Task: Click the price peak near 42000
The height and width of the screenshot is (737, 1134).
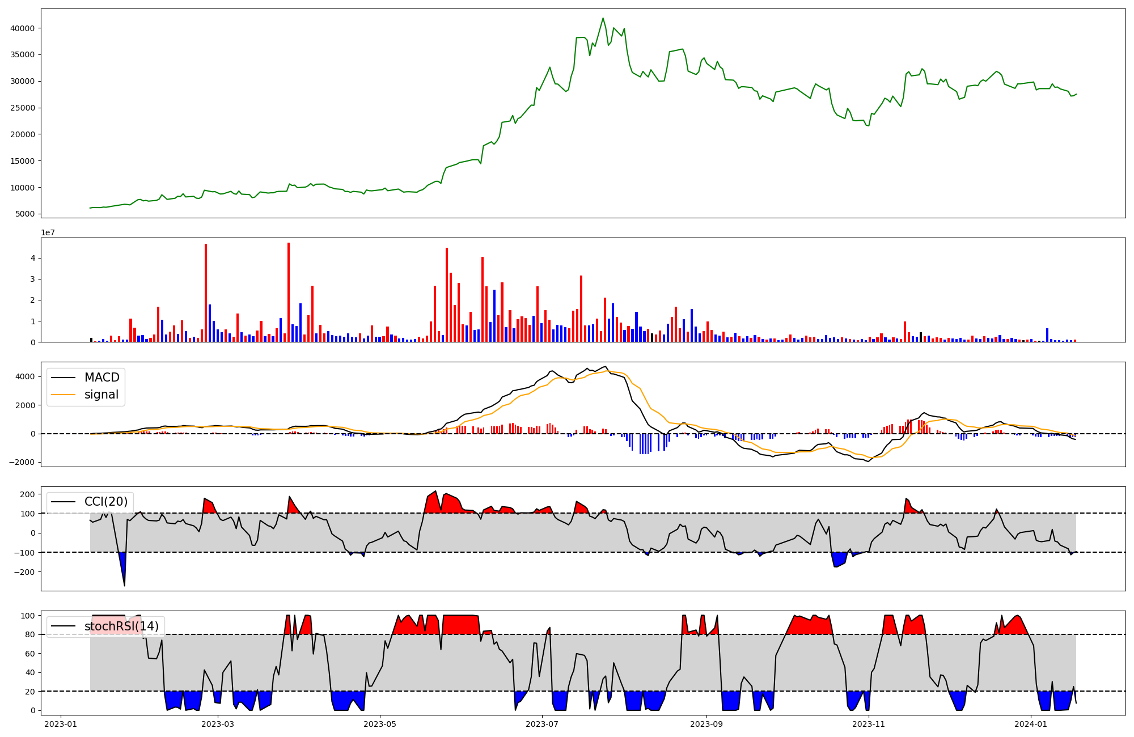Action: click(x=603, y=18)
